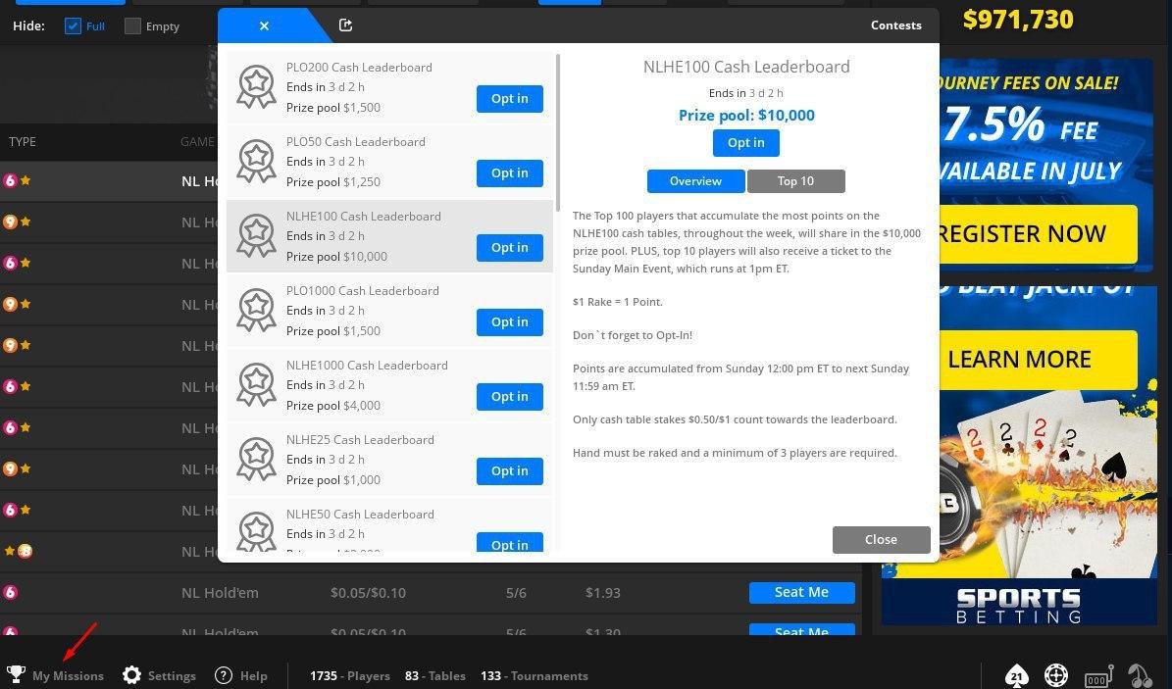1172x689 pixels.
Task: Opt in to NLHE1000 Cash Leaderboard
Action: tap(510, 397)
